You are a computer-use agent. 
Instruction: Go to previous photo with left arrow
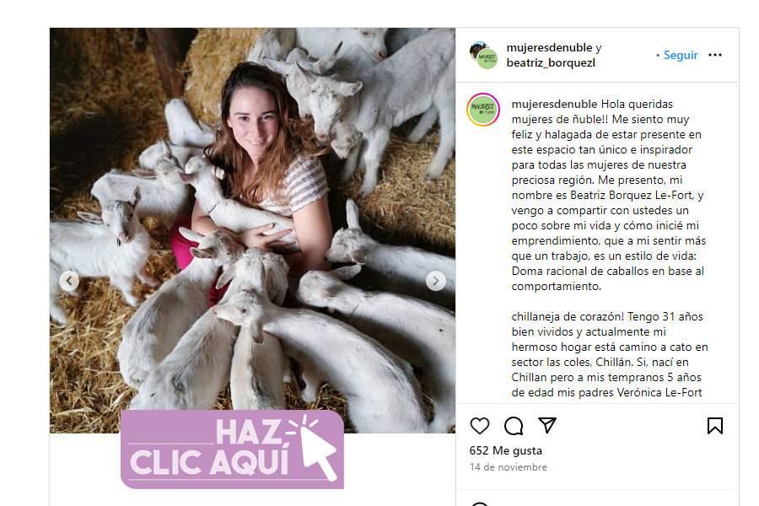point(69,281)
